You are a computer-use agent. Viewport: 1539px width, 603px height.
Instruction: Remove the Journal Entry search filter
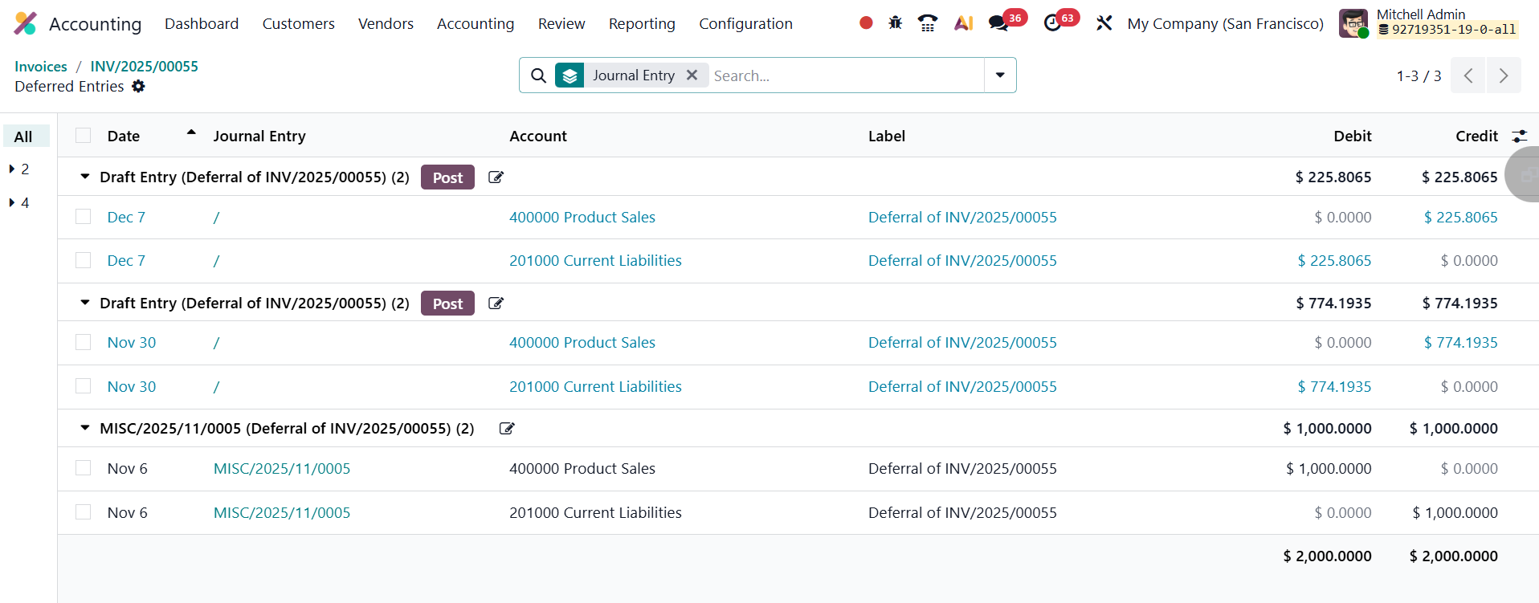click(692, 75)
